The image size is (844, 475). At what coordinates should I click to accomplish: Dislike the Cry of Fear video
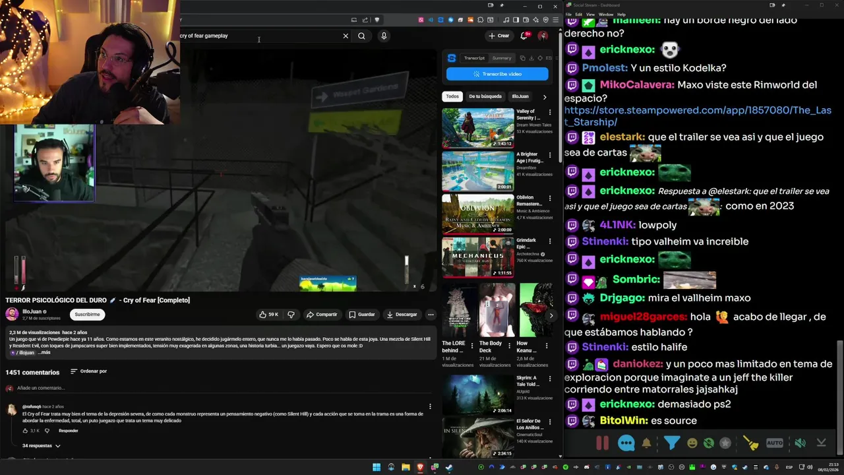[291, 315]
